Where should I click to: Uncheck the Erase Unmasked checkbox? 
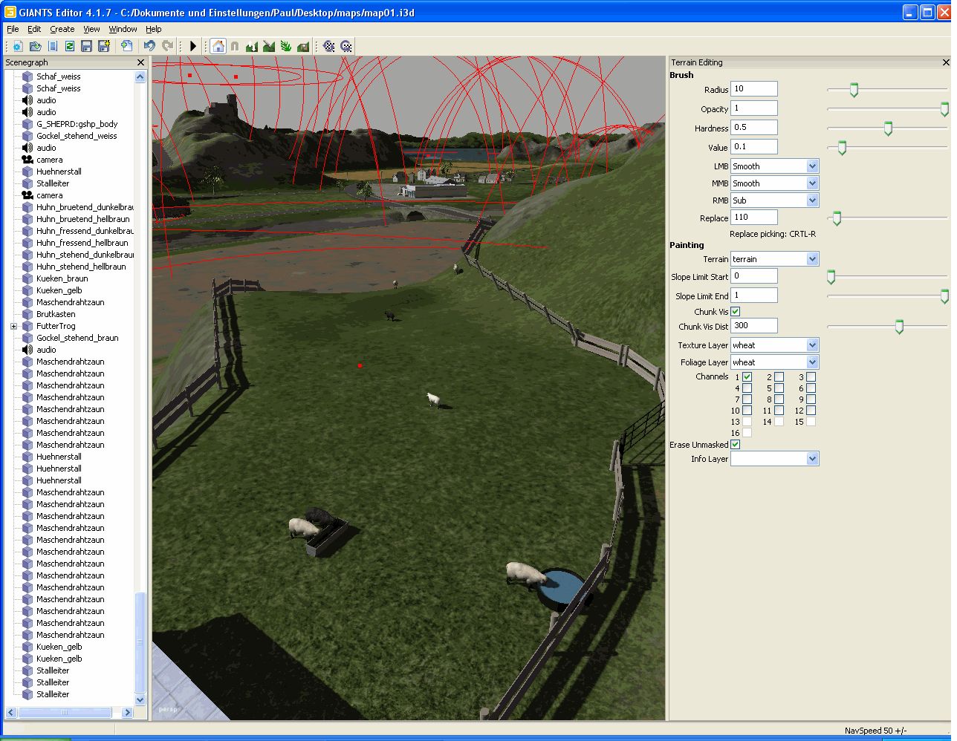(x=735, y=445)
